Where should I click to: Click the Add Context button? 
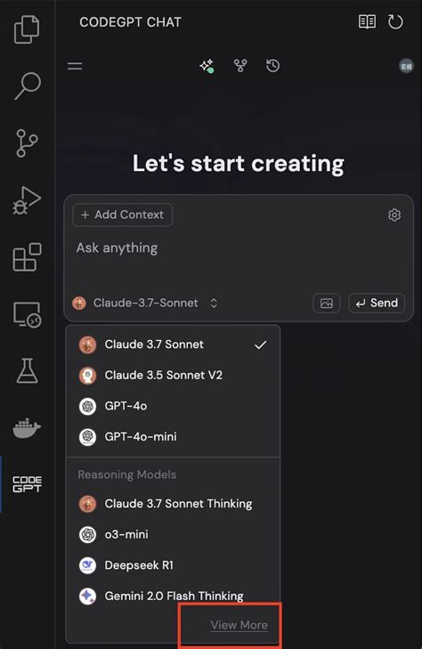pyautogui.click(x=123, y=215)
